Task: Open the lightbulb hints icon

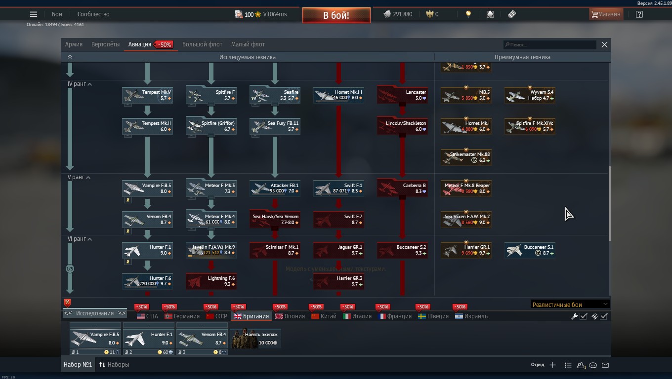Action: coord(468,14)
